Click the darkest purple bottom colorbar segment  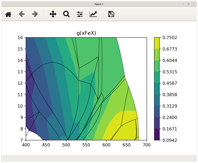[157, 134]
